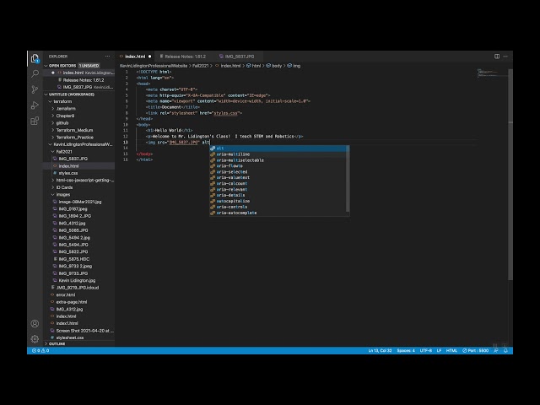Click the errors and warnings status indicator

40,351
